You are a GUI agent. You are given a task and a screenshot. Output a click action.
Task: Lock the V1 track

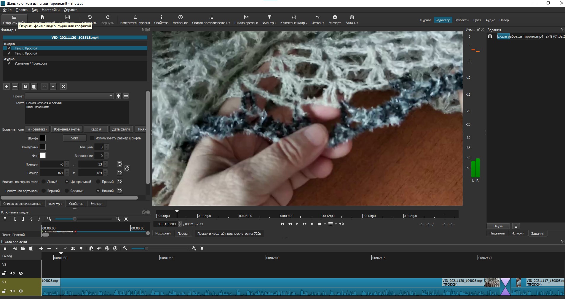tap(4, 291)
